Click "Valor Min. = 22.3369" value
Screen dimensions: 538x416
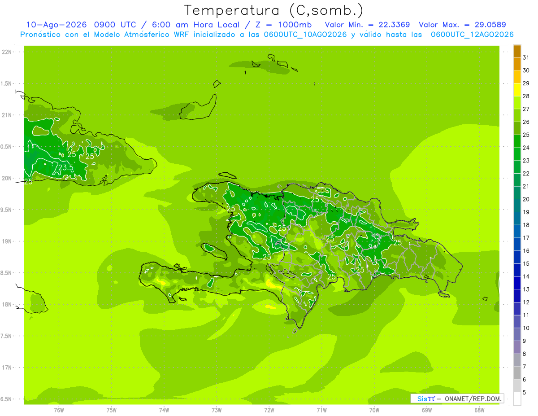367,25
